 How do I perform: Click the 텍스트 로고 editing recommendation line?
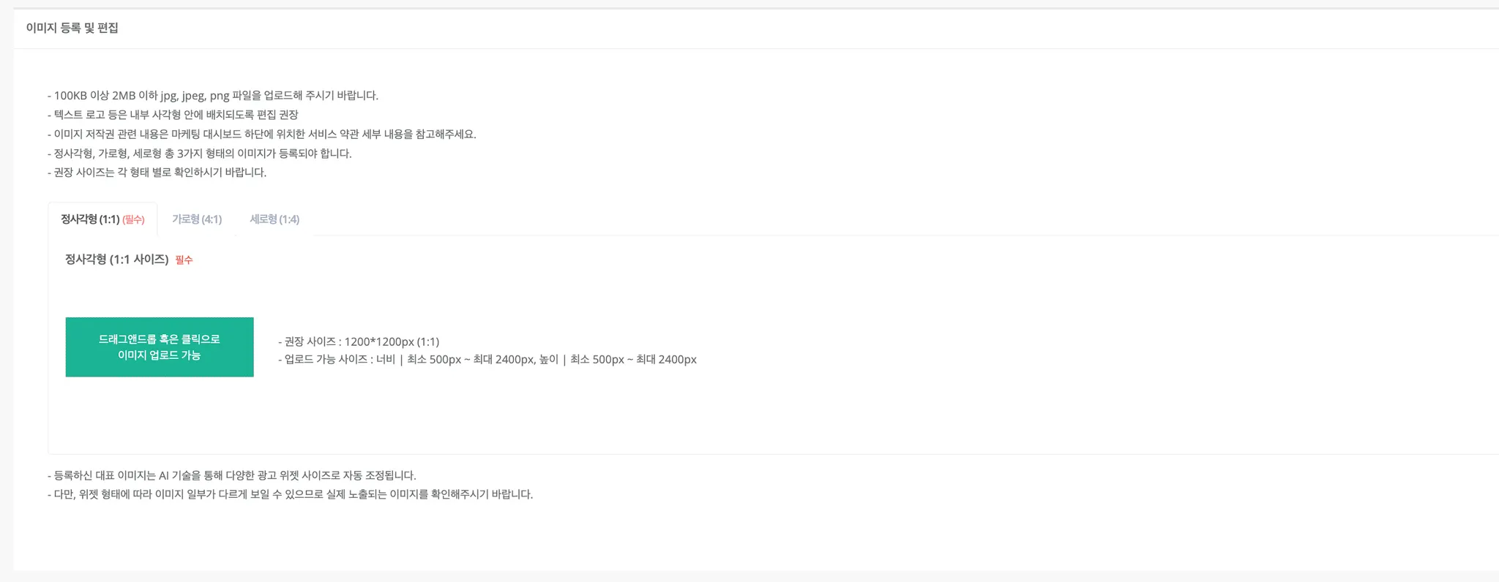[x=173, y=115]
